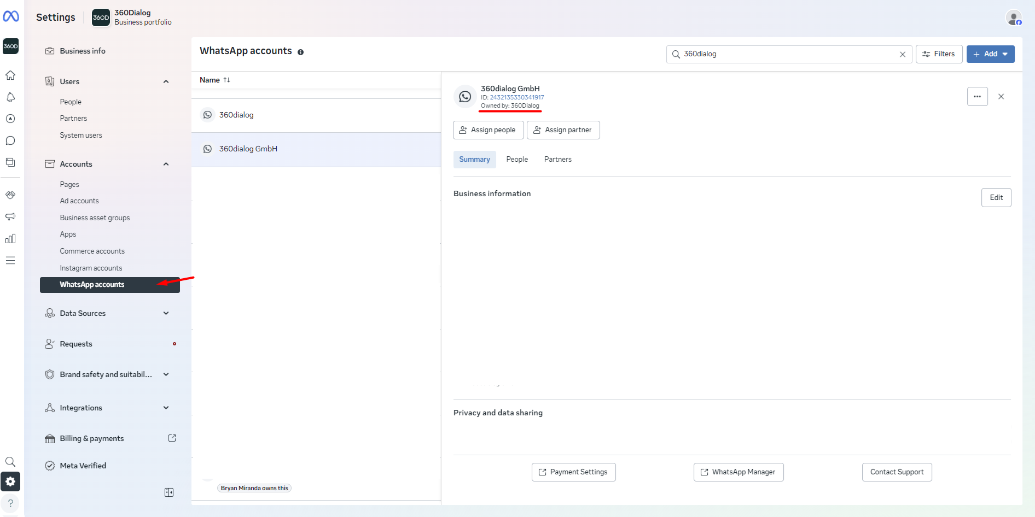Viewport: 1035px width, 517px height.
Task: Open the Add dropdown button
Action: [990, 54]
